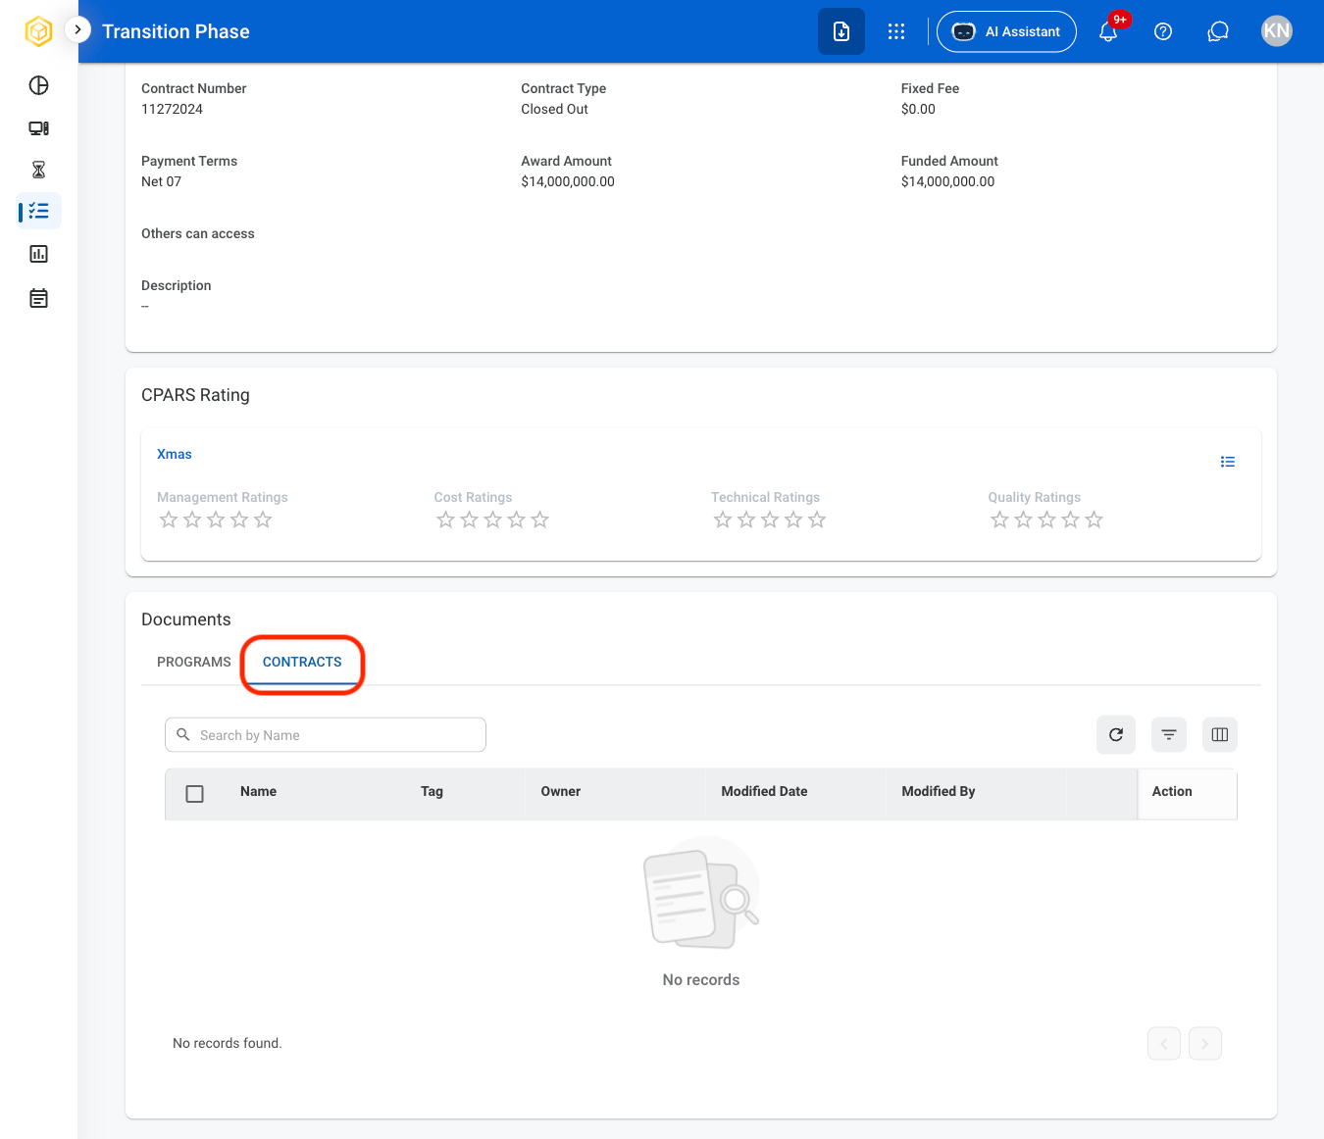Sort documents by Owner column
The width and height of the screenshot is (1324, 1139).
[561, 791]
